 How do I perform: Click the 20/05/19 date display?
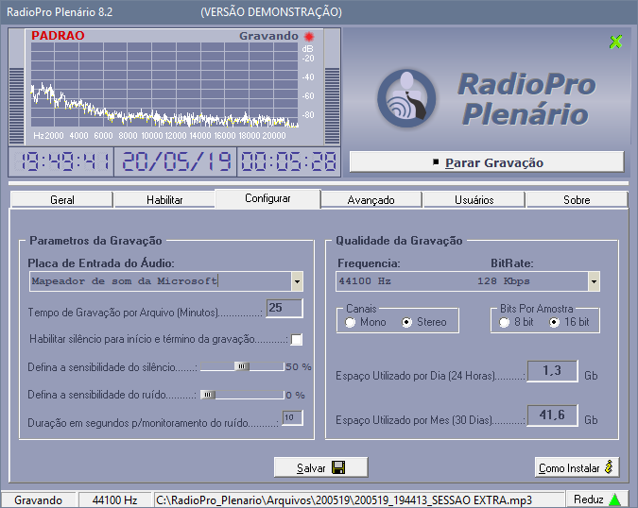[176, 161]
